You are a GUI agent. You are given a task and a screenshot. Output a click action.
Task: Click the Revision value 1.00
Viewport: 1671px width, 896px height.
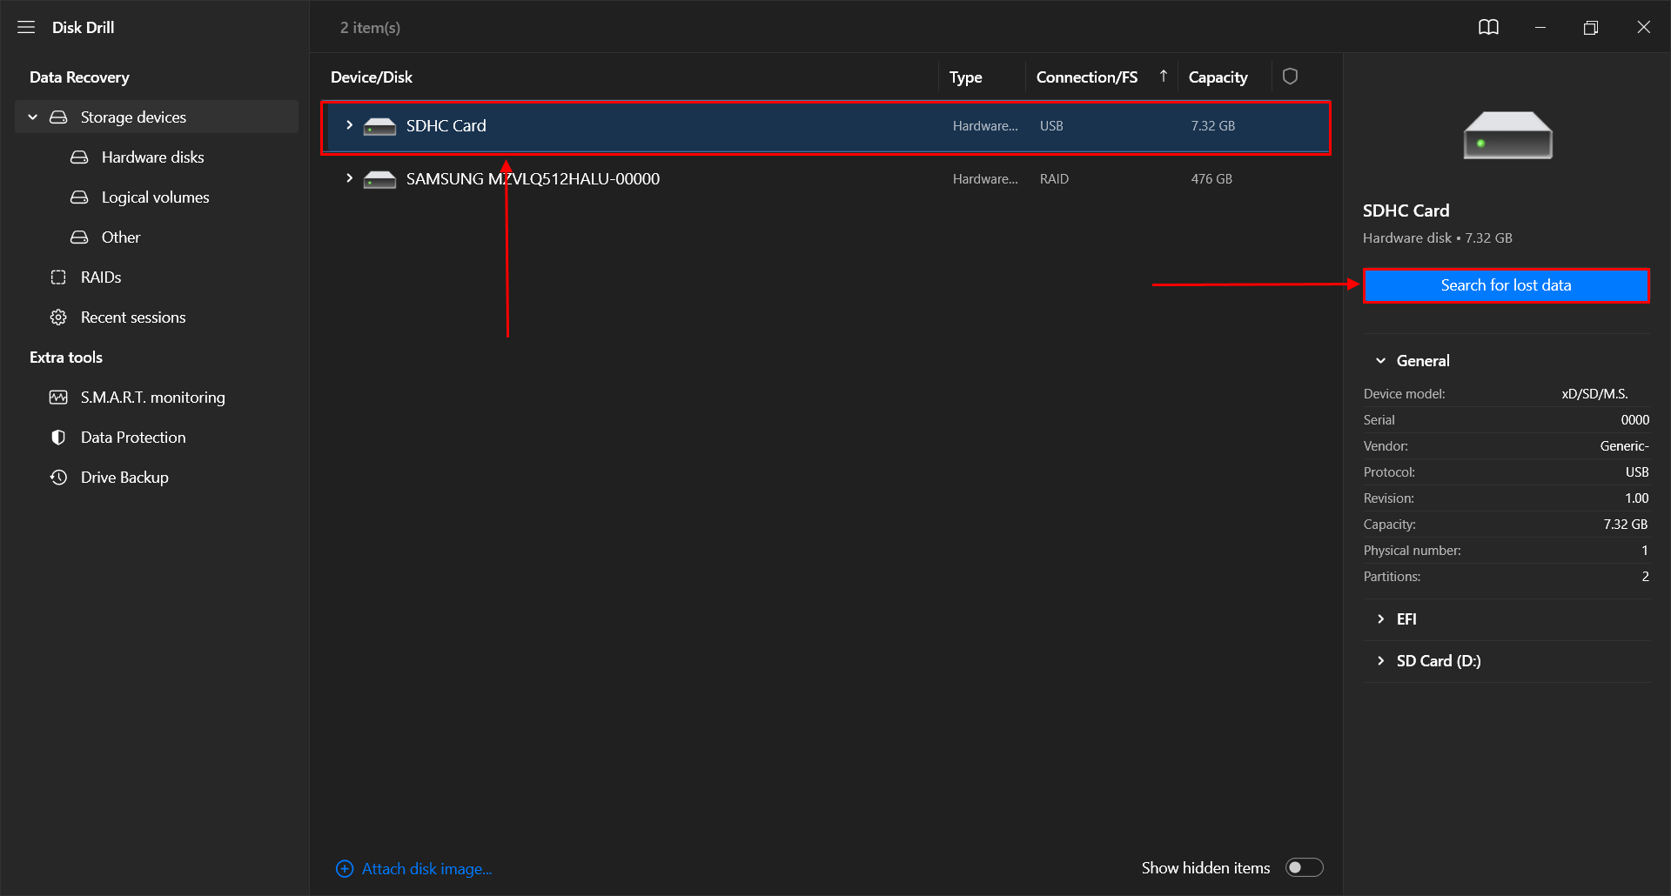(1636, 498)
